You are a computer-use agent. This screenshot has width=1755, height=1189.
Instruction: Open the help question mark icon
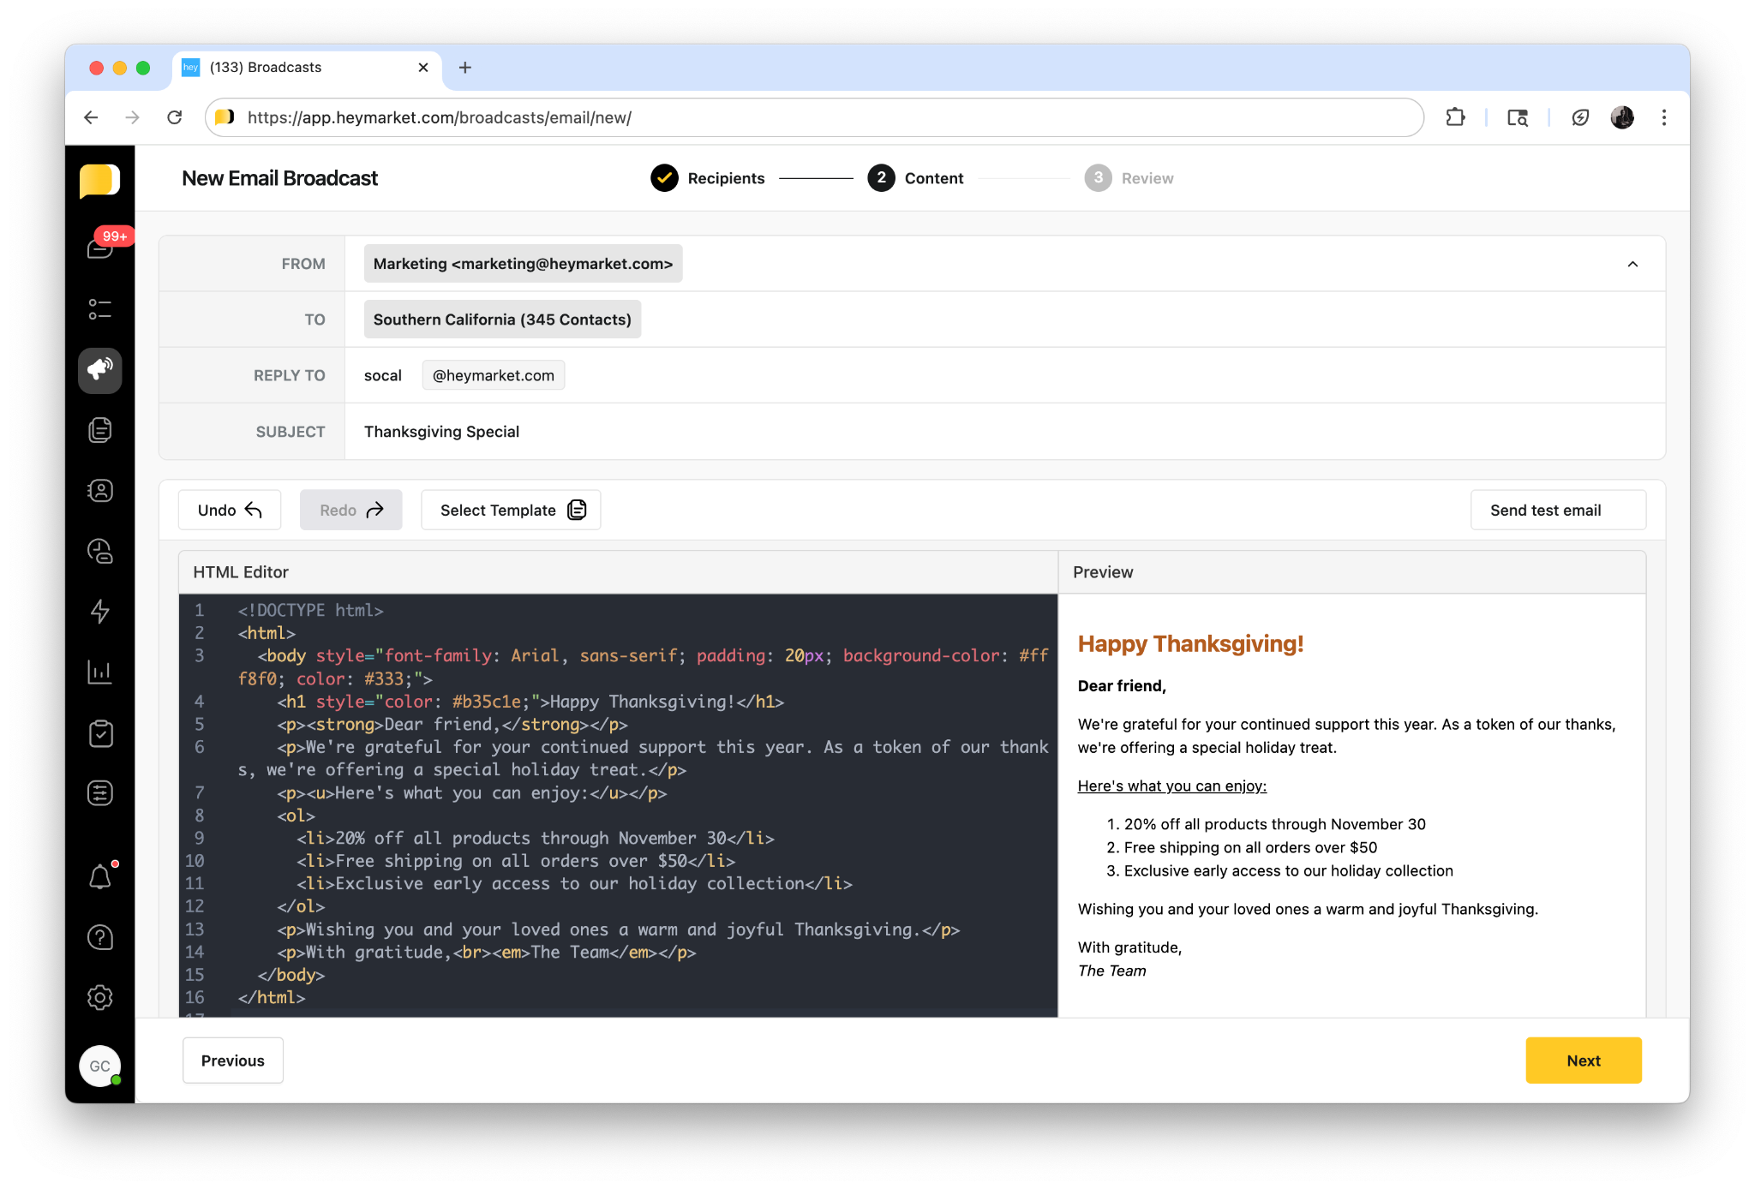coord(100,938)
